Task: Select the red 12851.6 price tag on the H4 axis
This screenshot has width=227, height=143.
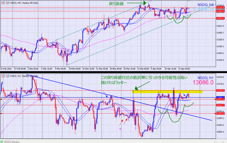Action: [221, 18]
